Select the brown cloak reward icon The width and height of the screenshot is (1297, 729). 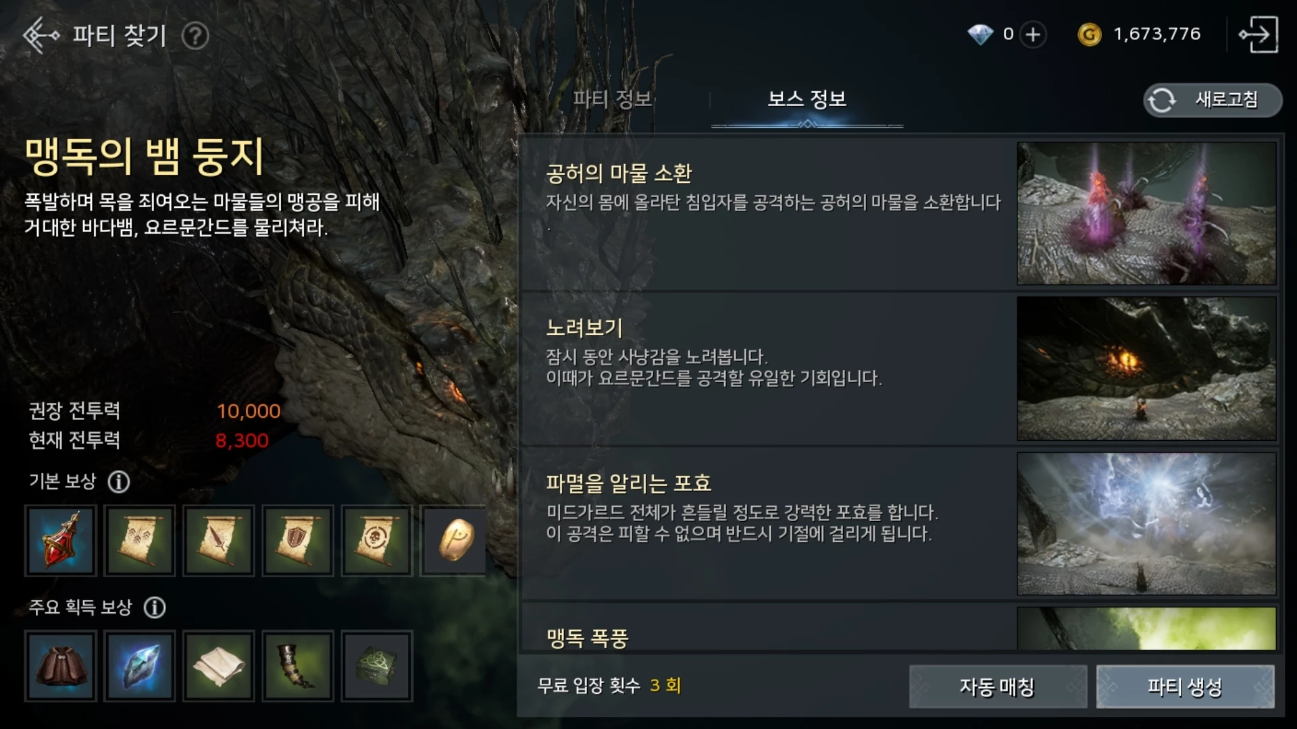tap(61, 666)
